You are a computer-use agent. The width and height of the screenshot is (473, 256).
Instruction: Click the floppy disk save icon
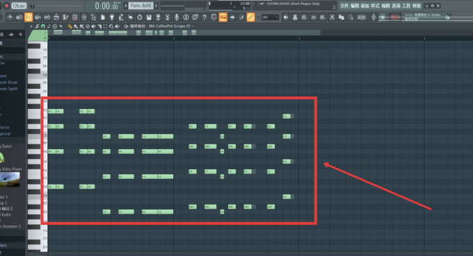[149, 17]
